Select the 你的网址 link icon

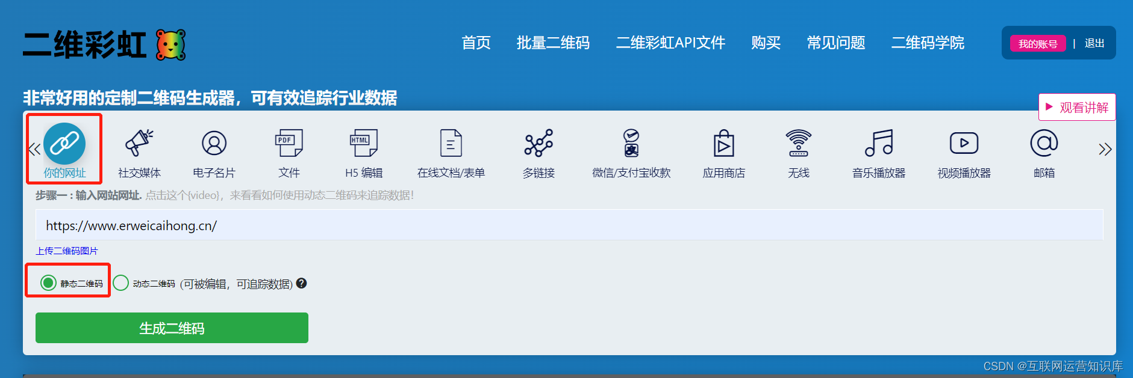[64, 144]
